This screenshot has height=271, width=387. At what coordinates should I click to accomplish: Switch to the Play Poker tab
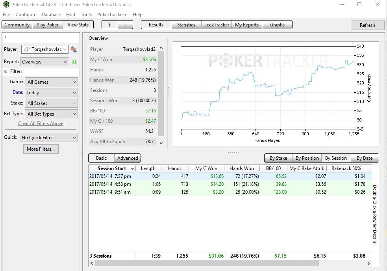(47, 25)
